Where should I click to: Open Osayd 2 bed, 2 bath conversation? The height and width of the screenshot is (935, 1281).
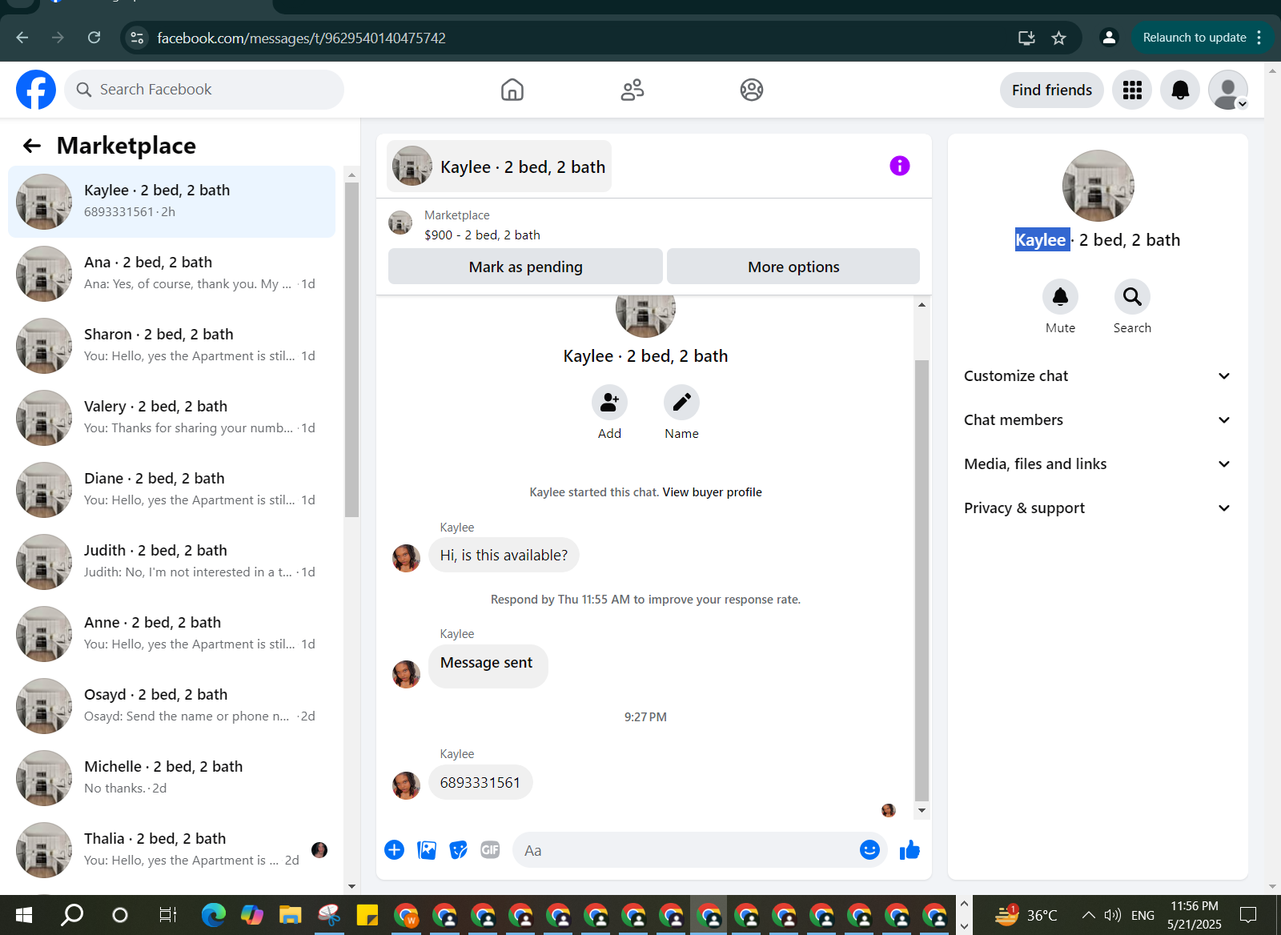point(171,706)
